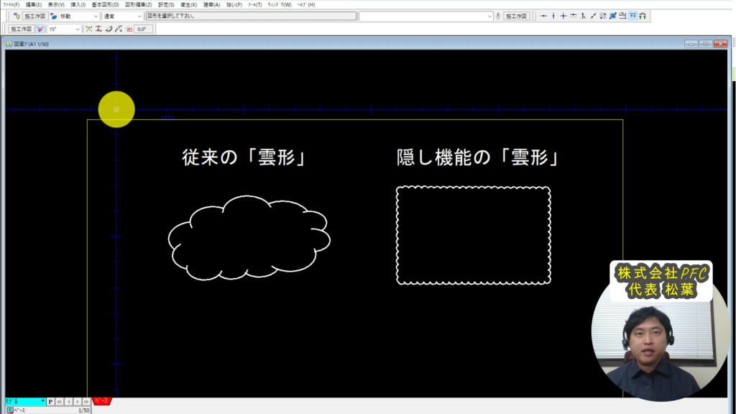Open the 設定(S) menu

(x=166, y=4)
